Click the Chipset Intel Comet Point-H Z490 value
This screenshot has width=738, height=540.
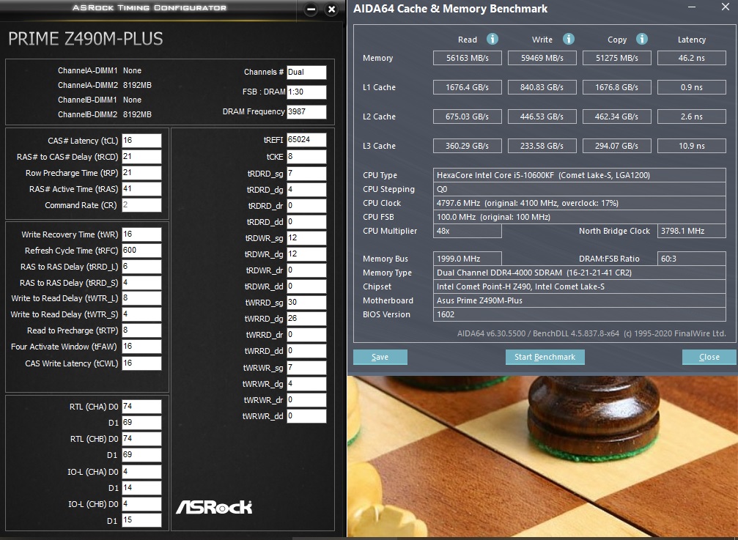tap(580, 286)
